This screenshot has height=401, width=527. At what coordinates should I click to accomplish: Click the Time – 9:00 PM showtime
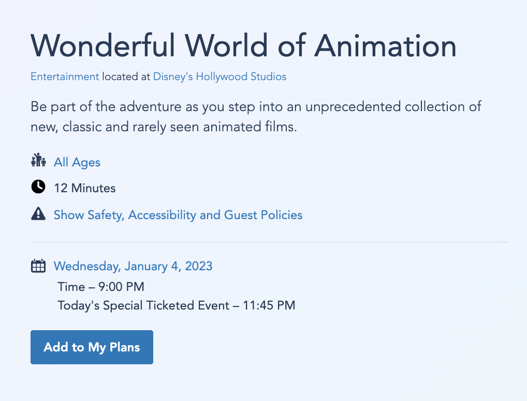tap(101, 287)
